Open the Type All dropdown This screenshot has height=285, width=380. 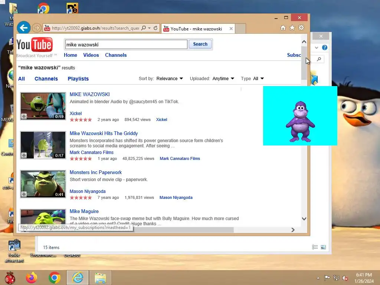[x=258, y=79]
